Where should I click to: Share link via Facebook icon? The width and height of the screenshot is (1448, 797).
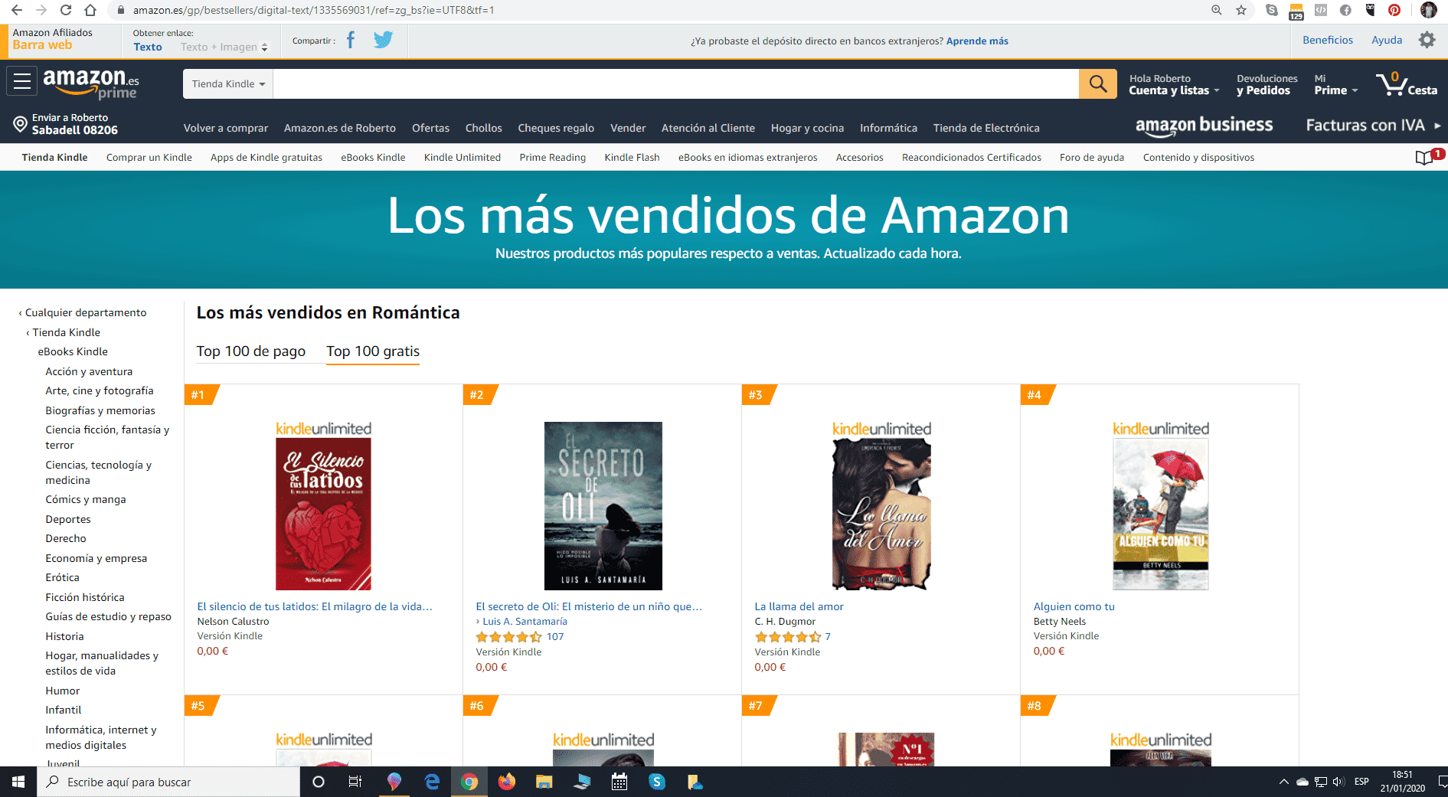pyautogui.click(x=351, y=41)
